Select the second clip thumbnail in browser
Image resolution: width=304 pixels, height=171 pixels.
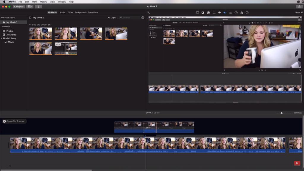[66, 34]
